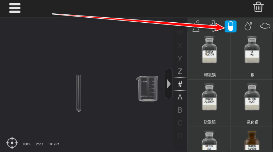Select the test tube on workspace
This screenshot has width=273, height=152.
tap(79, 93)
